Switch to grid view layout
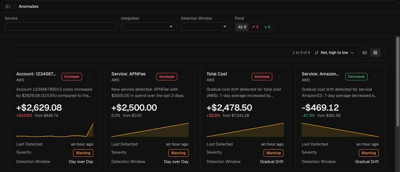The width and height of the screenshot is (400, 172). click(x=375, y=53)
